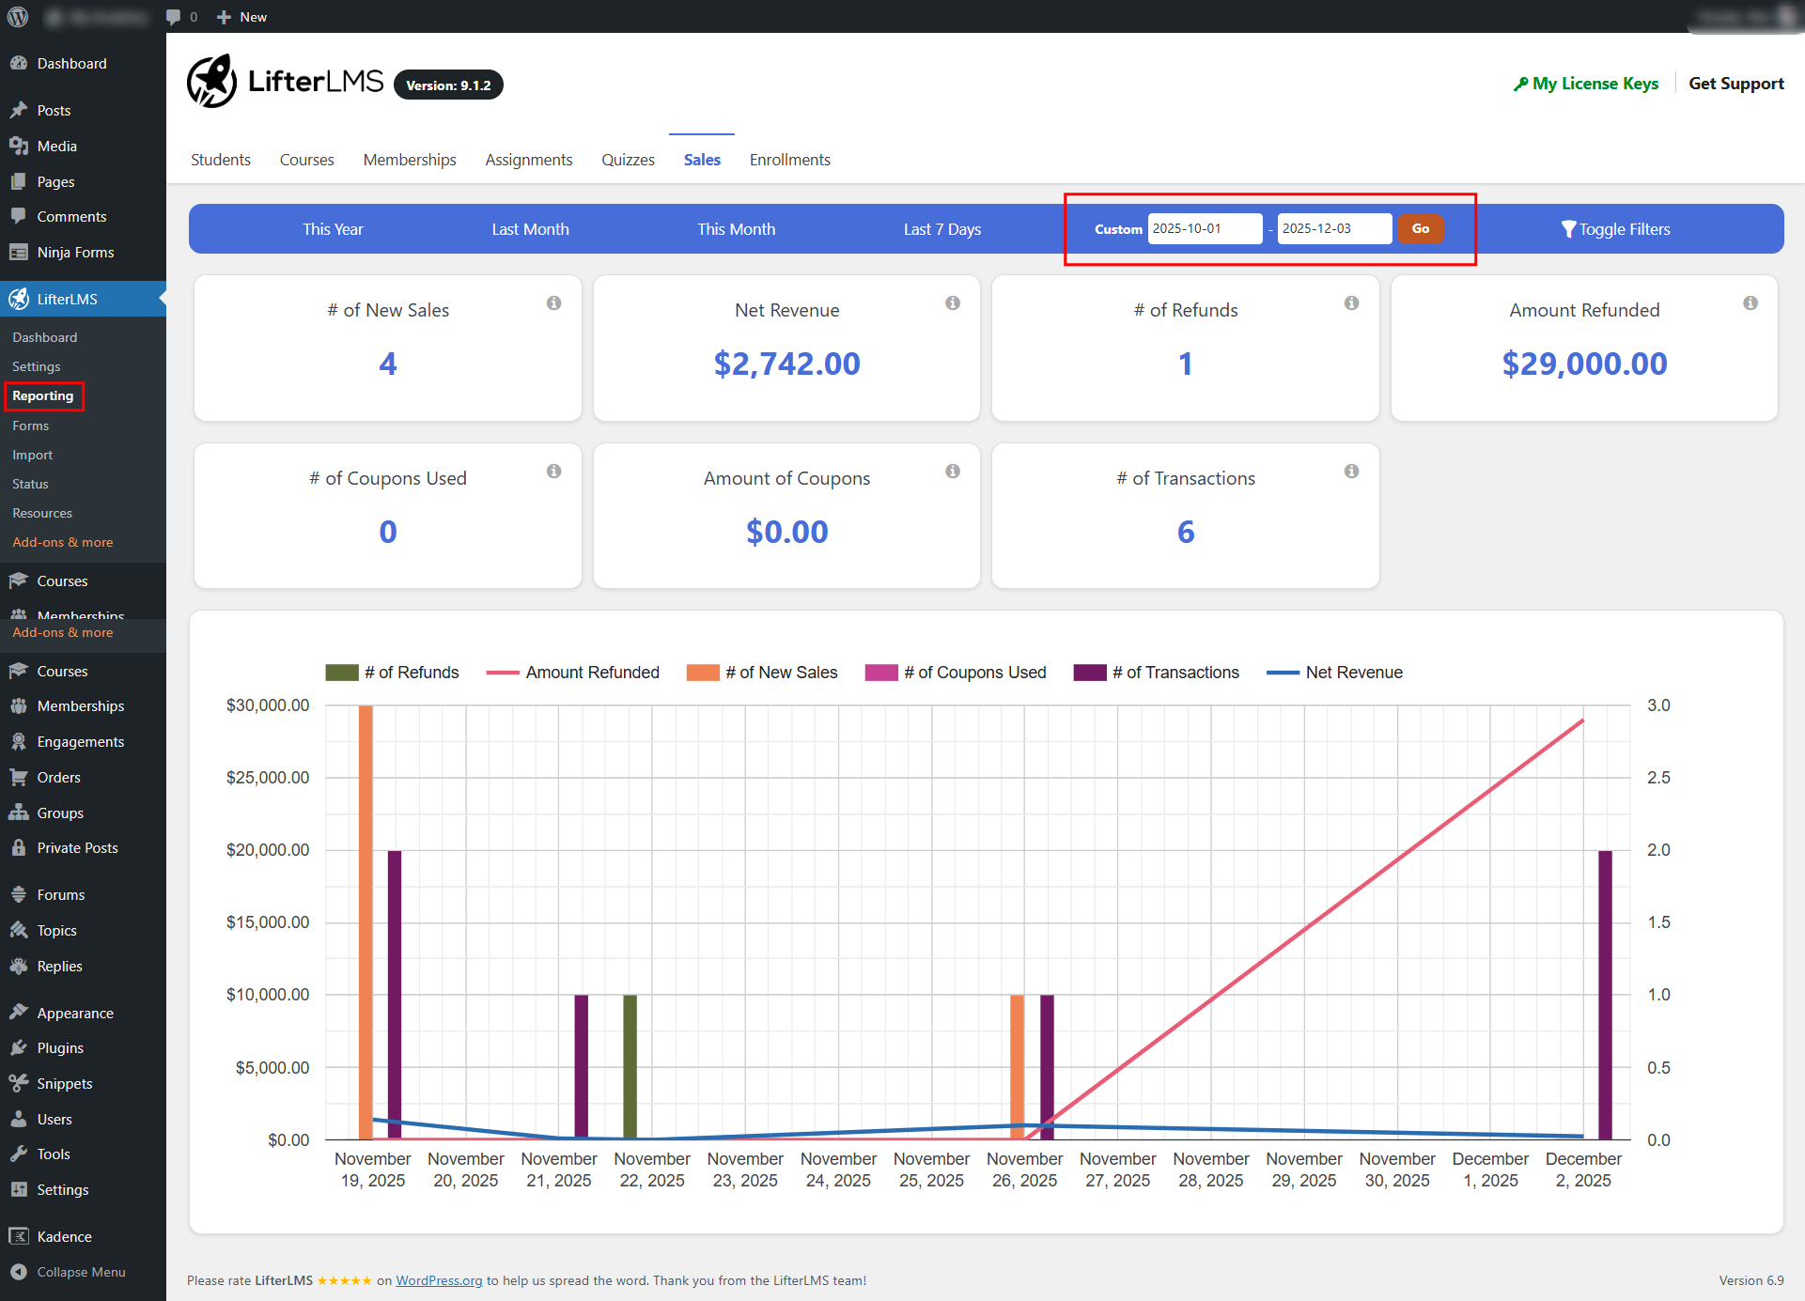
Task: Click the Topics icon in sidebar
Action: click(x=19, y=930)
